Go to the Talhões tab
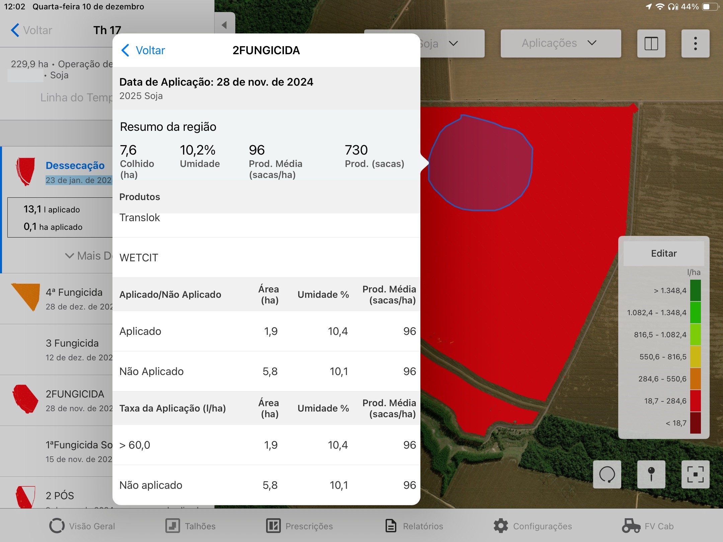 pos(190,526)
